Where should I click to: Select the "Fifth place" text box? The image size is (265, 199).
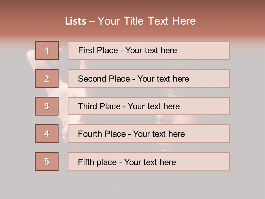pos(149,162)
